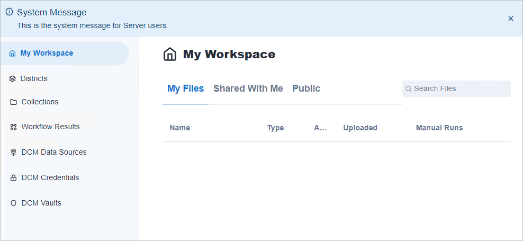The height and width of the screenshot is (241, 523).
Task: Click the magnifier icon in the search box
Action: point(409,89)
